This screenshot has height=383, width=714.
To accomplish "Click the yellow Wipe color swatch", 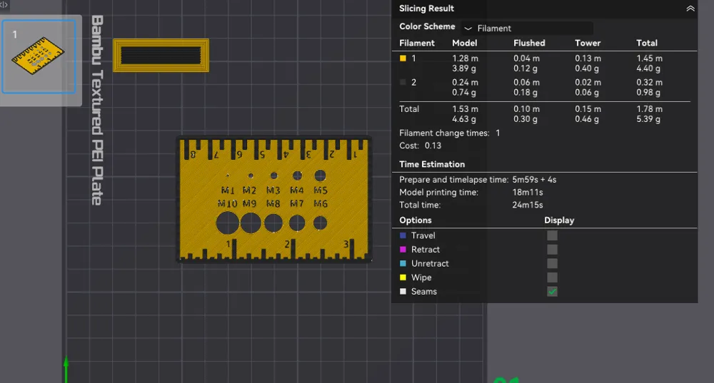I will click(x=403, y=277).
